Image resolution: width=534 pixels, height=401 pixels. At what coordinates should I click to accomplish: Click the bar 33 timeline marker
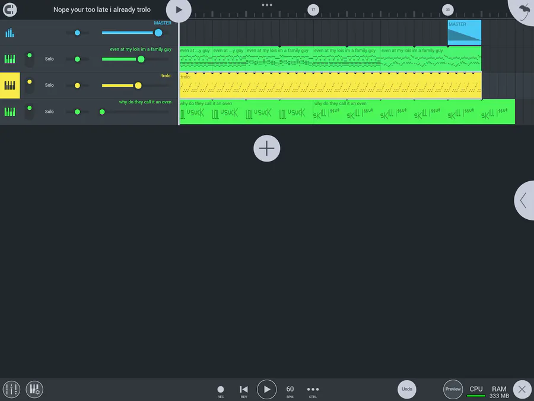(x=448, y=10)
